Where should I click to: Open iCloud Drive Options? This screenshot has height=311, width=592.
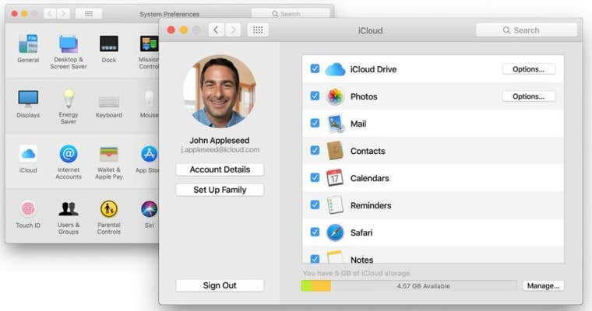pos(529,69)
